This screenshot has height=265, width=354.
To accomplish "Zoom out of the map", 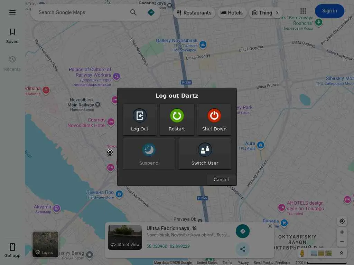I will coord(342,242).
